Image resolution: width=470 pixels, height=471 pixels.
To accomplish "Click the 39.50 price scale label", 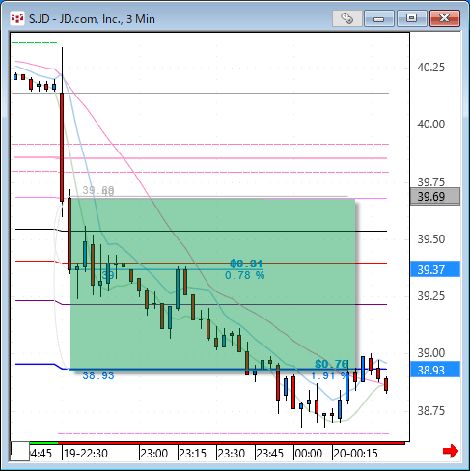I will pyautogui.click(x=430, y=239).
